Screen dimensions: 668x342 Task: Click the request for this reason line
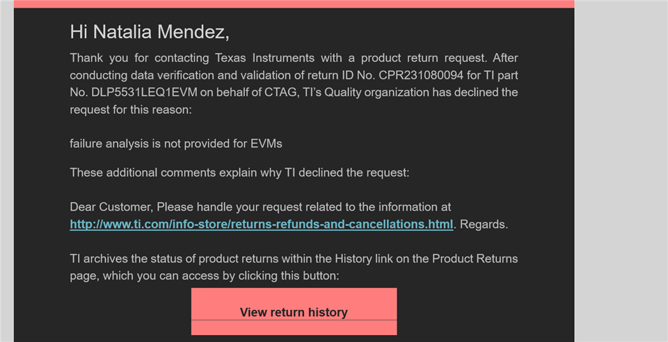pyautogui.click(x=131, y=110)
